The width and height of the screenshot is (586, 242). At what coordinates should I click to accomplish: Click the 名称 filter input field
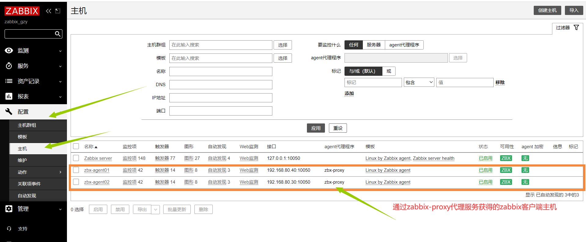point(221,71)
